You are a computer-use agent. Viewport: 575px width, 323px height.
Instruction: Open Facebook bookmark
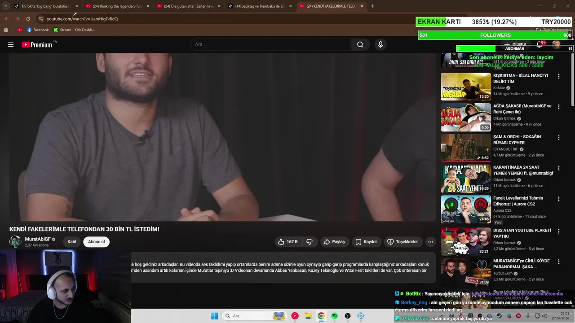(x=38, y=30)
